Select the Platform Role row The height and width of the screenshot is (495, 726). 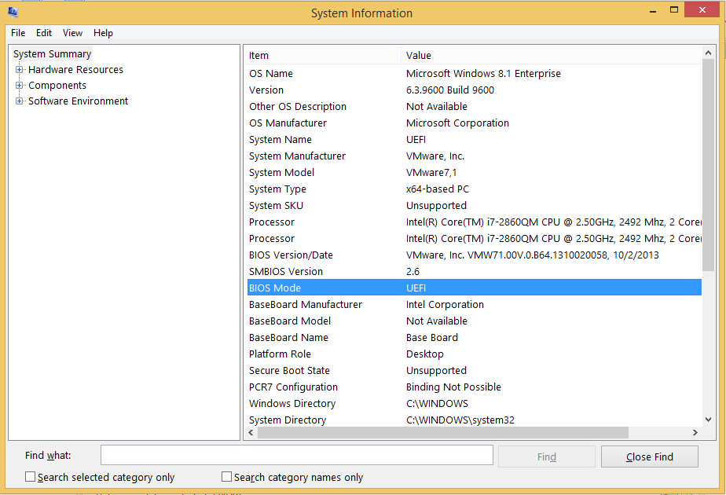[x=475, y=354]
